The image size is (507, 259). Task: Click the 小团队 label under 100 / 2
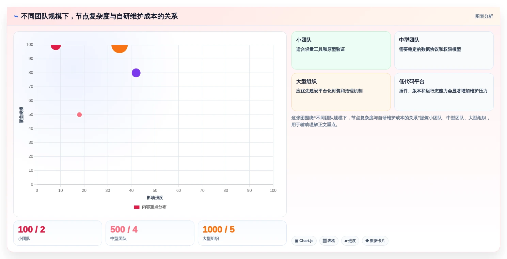(24, 239)
